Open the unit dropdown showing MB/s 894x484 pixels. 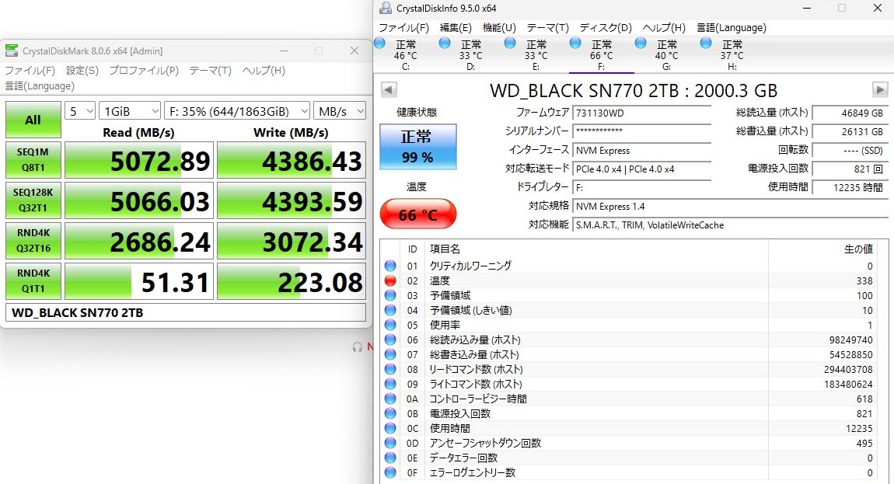coord(340,111)
